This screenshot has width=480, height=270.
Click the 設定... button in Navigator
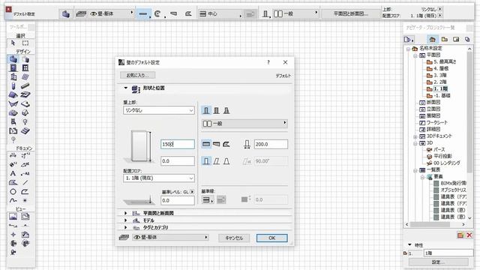438,262
